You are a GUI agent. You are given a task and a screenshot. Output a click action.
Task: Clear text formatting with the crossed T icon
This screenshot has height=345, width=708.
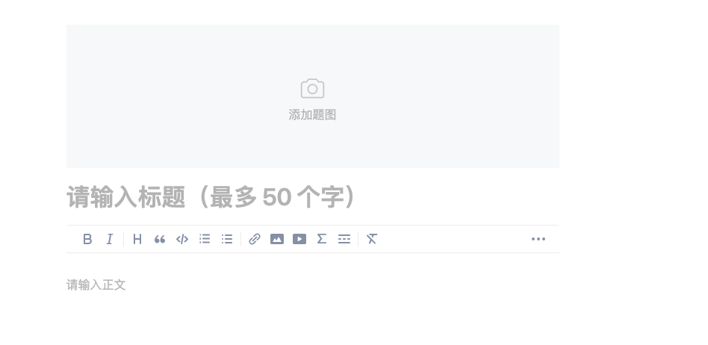[x=372, y=239]
